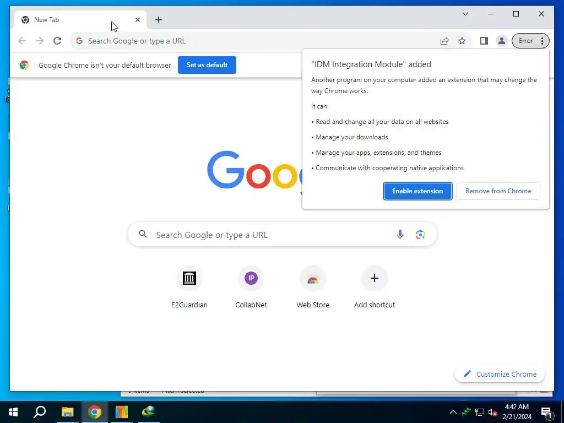564x423 pixels.
Task: Click the Chrome taskbar icon
Action: click(95, 412)
